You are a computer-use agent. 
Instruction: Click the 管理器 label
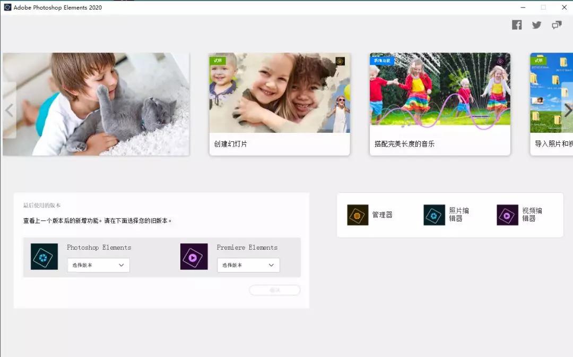pyautogui.click(x=382, y=215)
